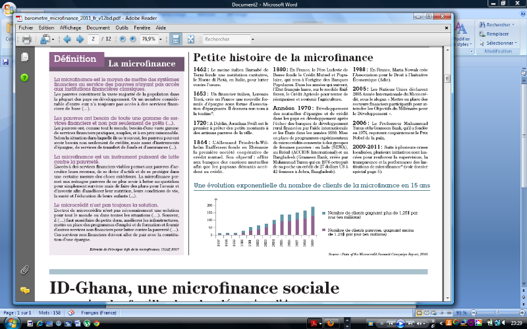Click the Rechercher search field in Reader
This screenshot has height=329, width=527.
pos(227,39)
